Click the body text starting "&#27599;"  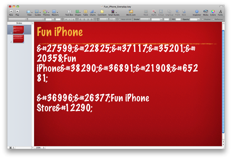tap(117, 63)
